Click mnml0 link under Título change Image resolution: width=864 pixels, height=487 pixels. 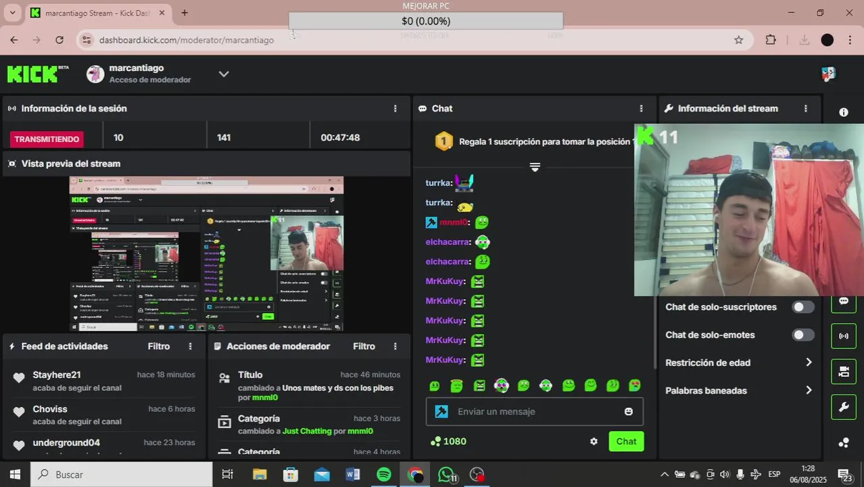265,398
